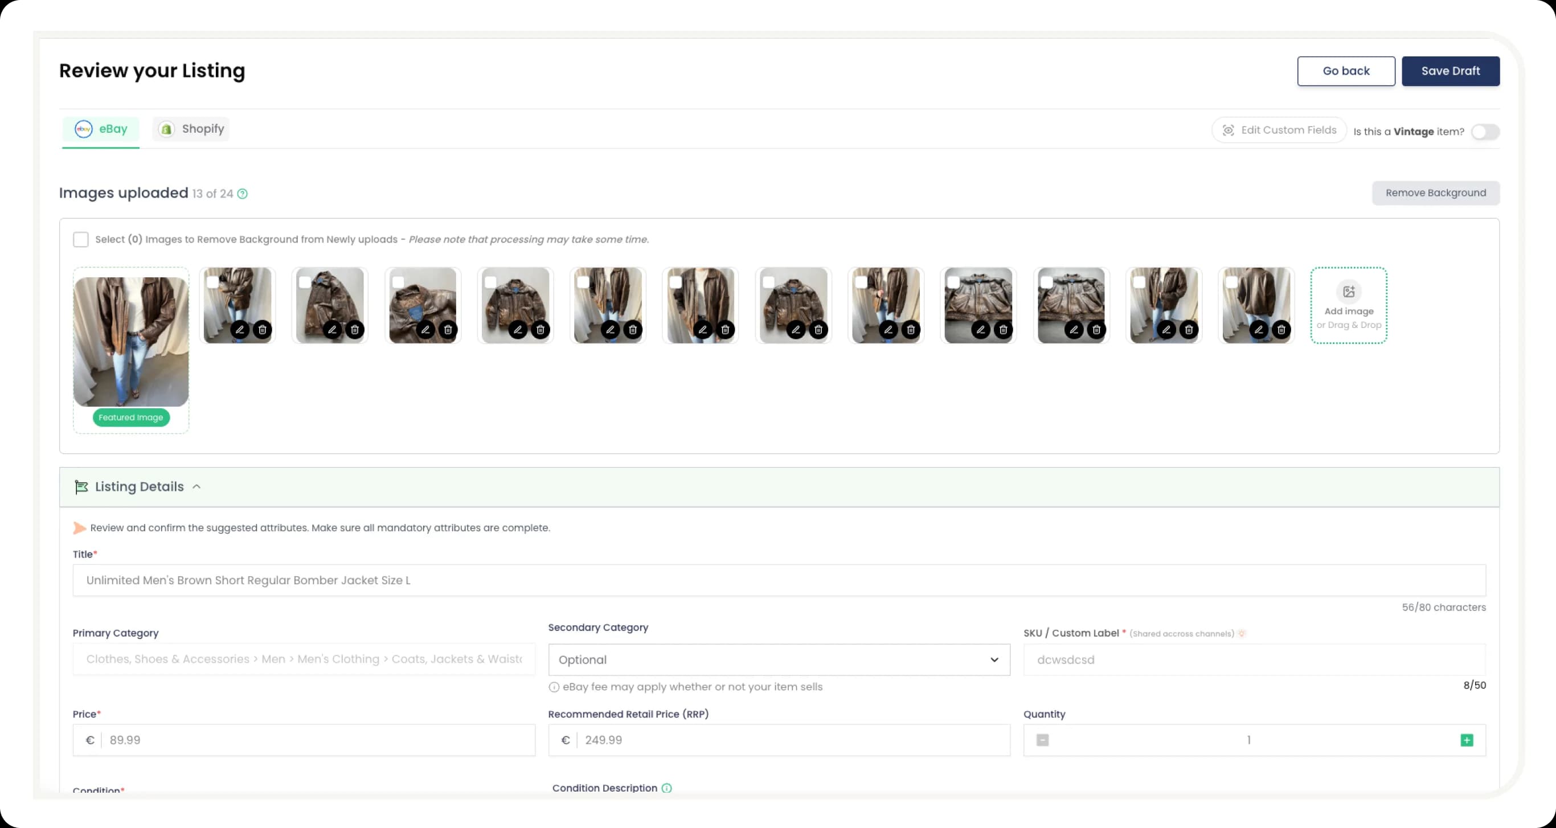Delete the seventh small thumbnail image
This screenshot has width=1556, height=828.
pyautogui.click(x=818, y=330)
